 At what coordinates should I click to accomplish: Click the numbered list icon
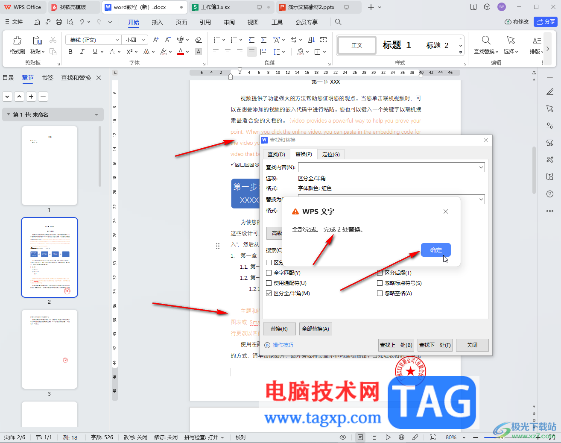(234, 40)
